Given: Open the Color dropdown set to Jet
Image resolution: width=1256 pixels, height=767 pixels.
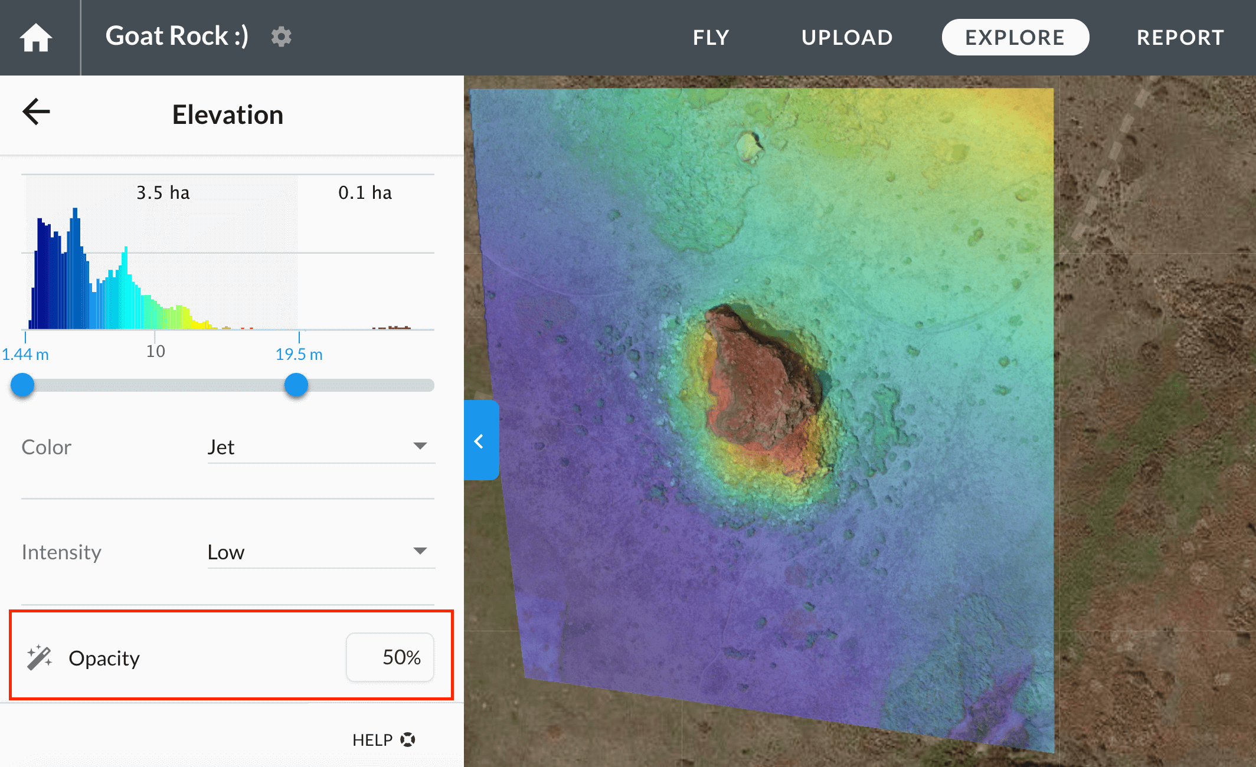Looking at the screenshot, I should click(x=321, y=447).
